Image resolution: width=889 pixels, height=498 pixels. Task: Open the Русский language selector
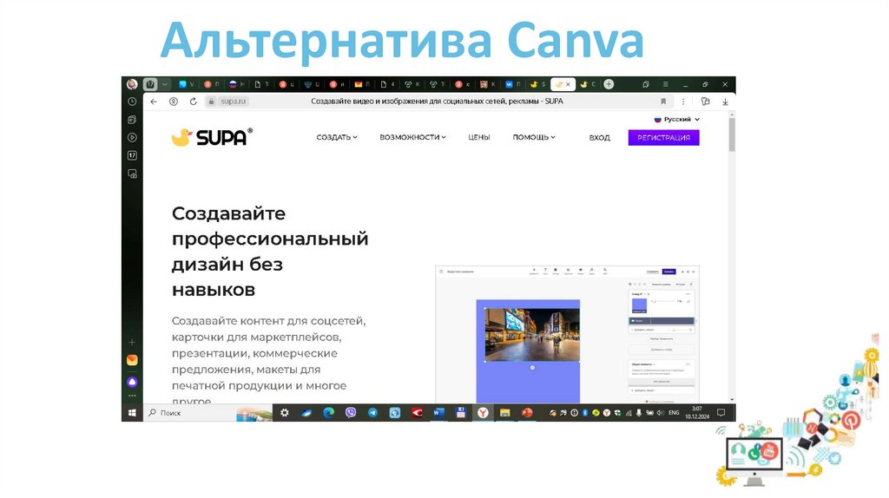tap(677, 120)
